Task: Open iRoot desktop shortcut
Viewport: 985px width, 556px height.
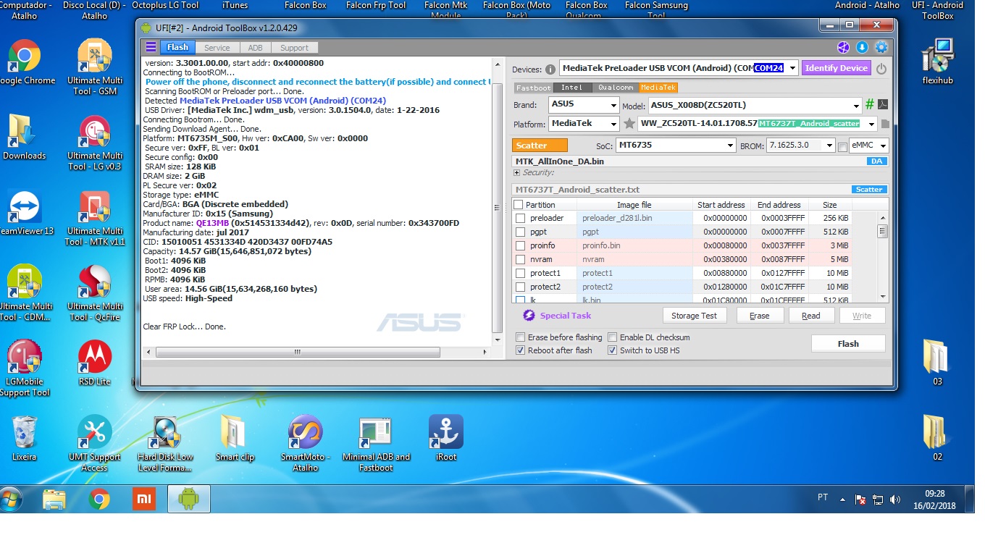Action: (446, 439)
